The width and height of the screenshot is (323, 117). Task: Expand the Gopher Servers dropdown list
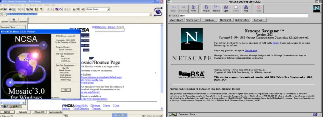(x=108, y=9)
